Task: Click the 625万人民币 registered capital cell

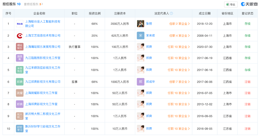Action: tap(120, 36)
